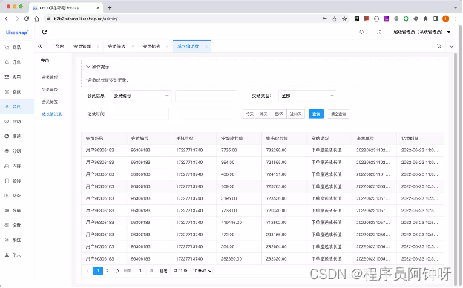Click the Likeshop logo

pyautogui.click(x=17, y=33)
